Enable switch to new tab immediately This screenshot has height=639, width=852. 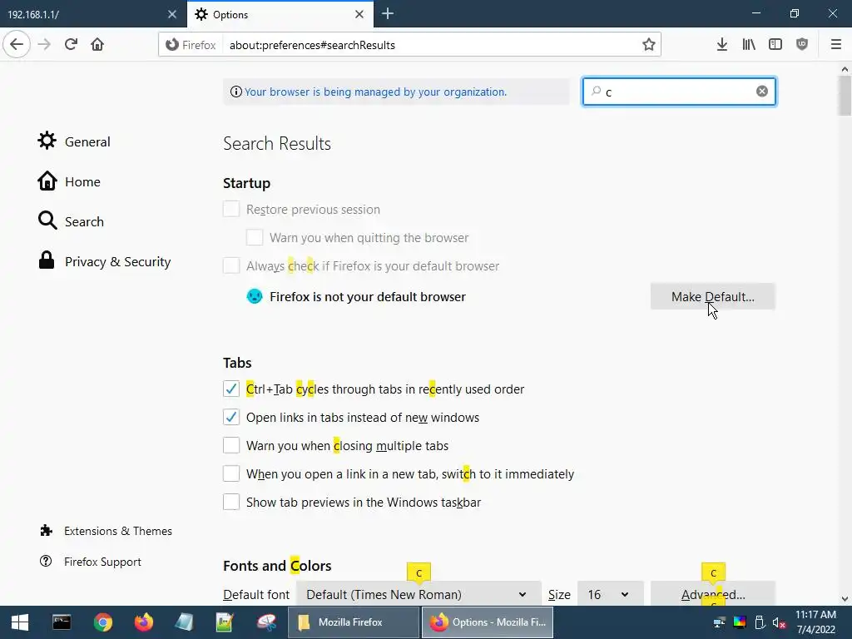pyautogui.click(x=231, y=473)
